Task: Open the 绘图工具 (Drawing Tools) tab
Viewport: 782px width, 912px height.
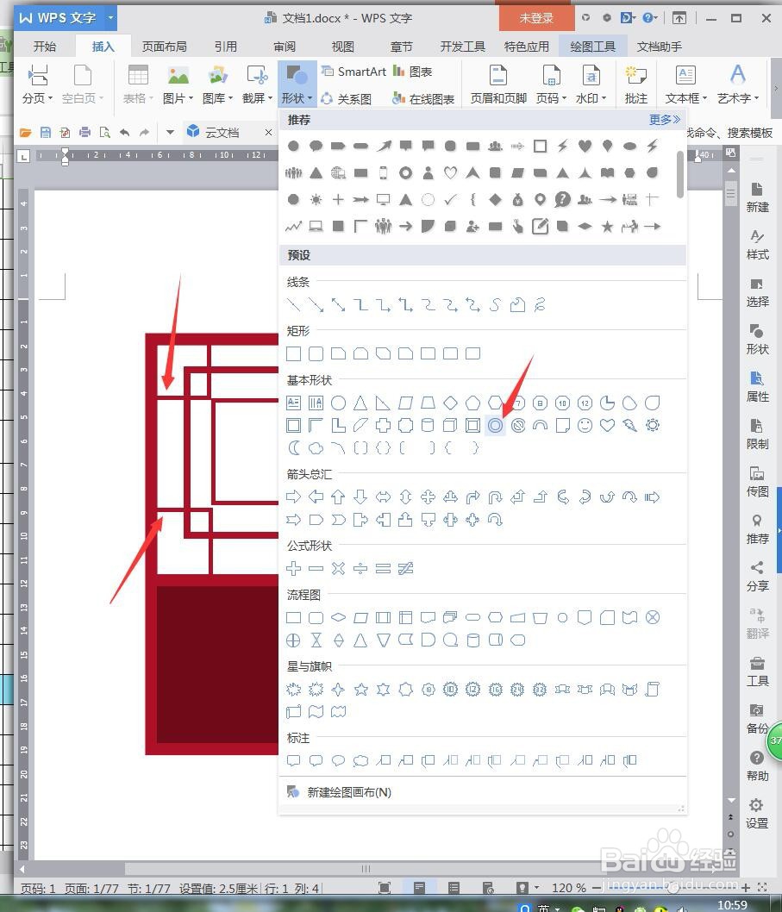Action: click(592, 47)
